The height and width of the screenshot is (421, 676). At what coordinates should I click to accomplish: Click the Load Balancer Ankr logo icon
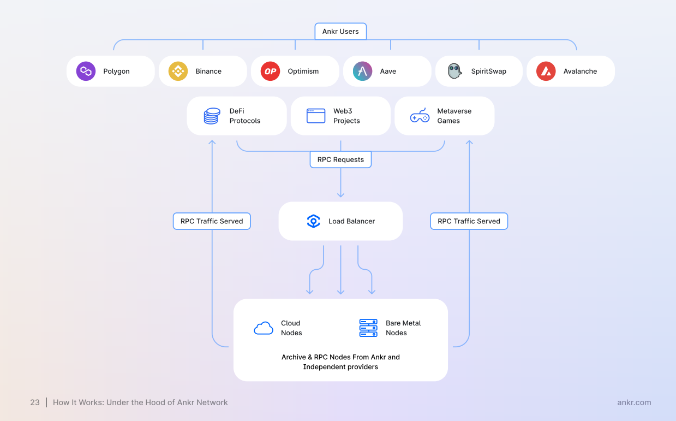click(x=313, y=221)
